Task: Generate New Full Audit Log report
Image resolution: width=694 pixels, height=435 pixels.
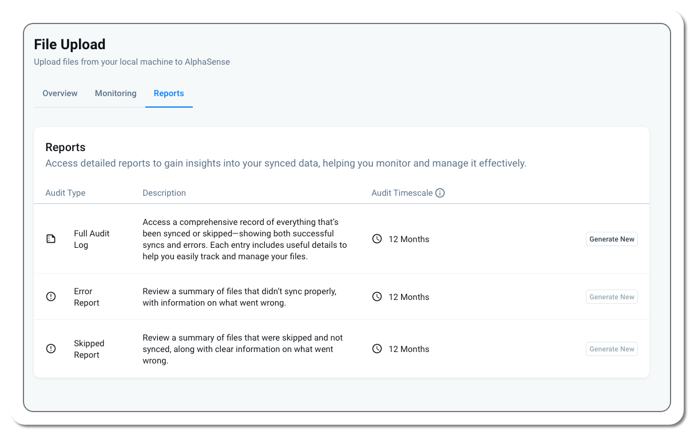Action: point(612,239)
